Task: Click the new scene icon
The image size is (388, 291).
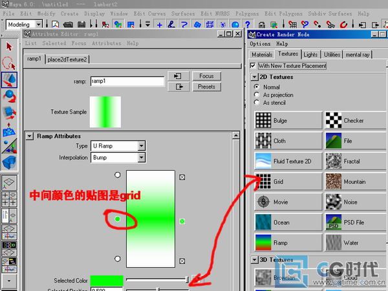Action: point(56,25)
